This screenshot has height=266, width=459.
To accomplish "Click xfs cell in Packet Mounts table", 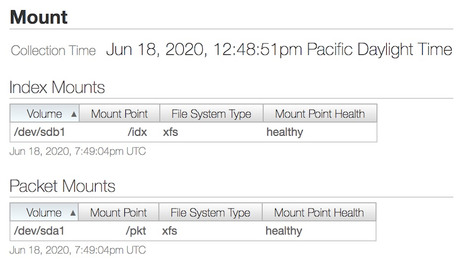I will point(169,231).
